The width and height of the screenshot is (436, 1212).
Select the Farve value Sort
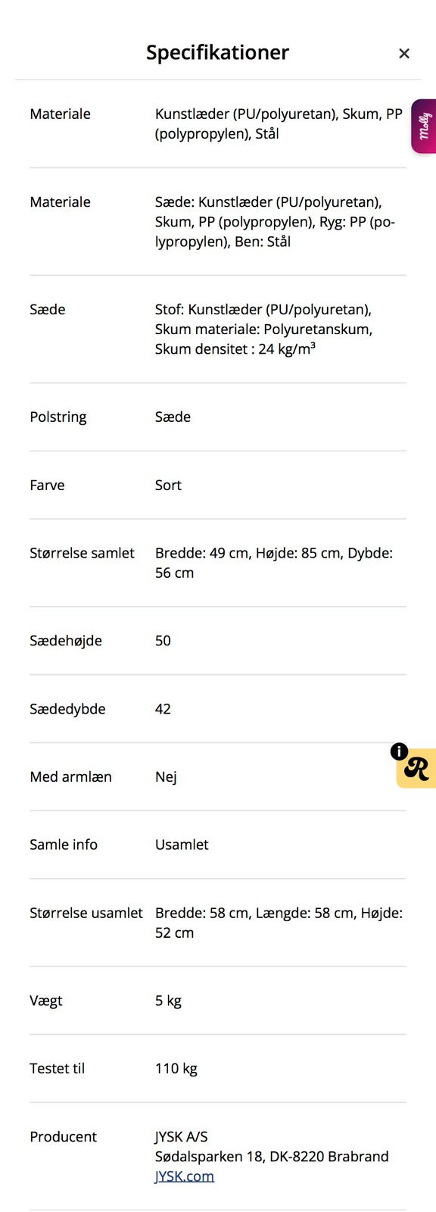(167, 485)
